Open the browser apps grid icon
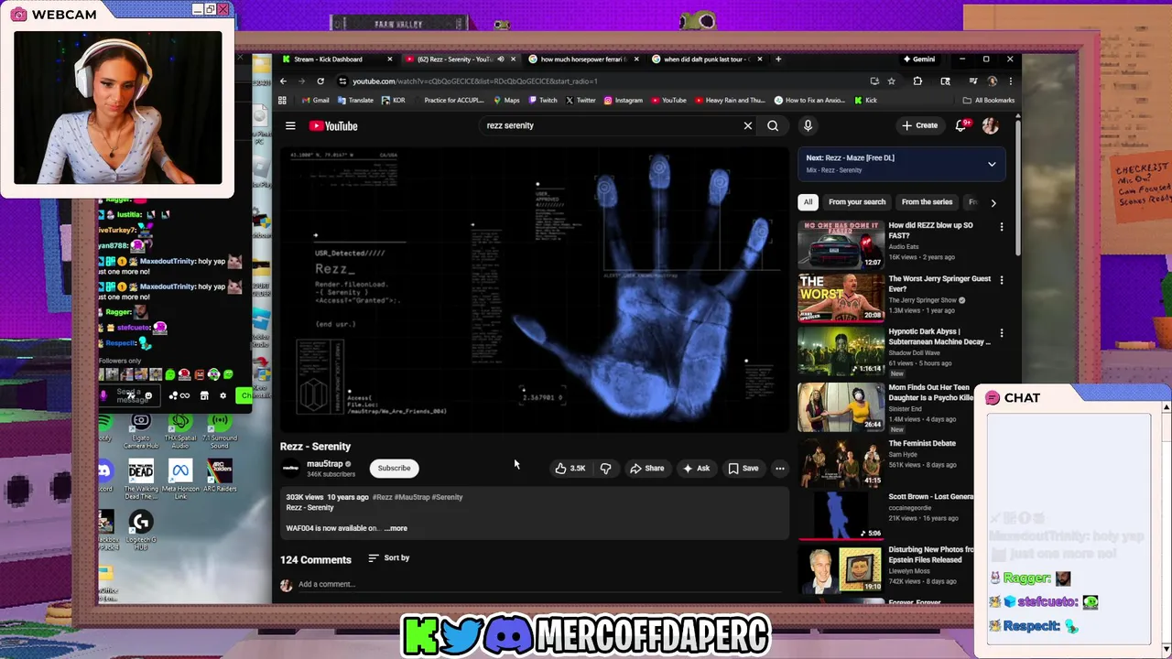The width and height of the screenshot is (1172, 659). [x=283, y=101]
